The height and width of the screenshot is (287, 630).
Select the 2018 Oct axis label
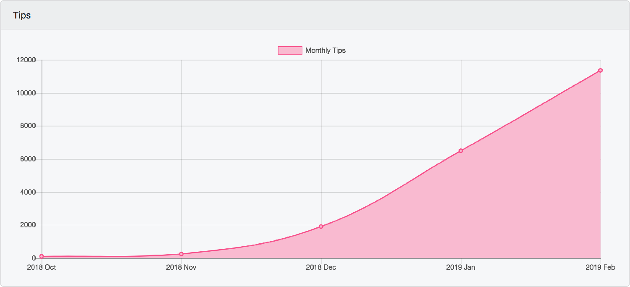(41, 267)
